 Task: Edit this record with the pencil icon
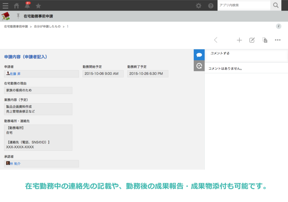point(252,40)
